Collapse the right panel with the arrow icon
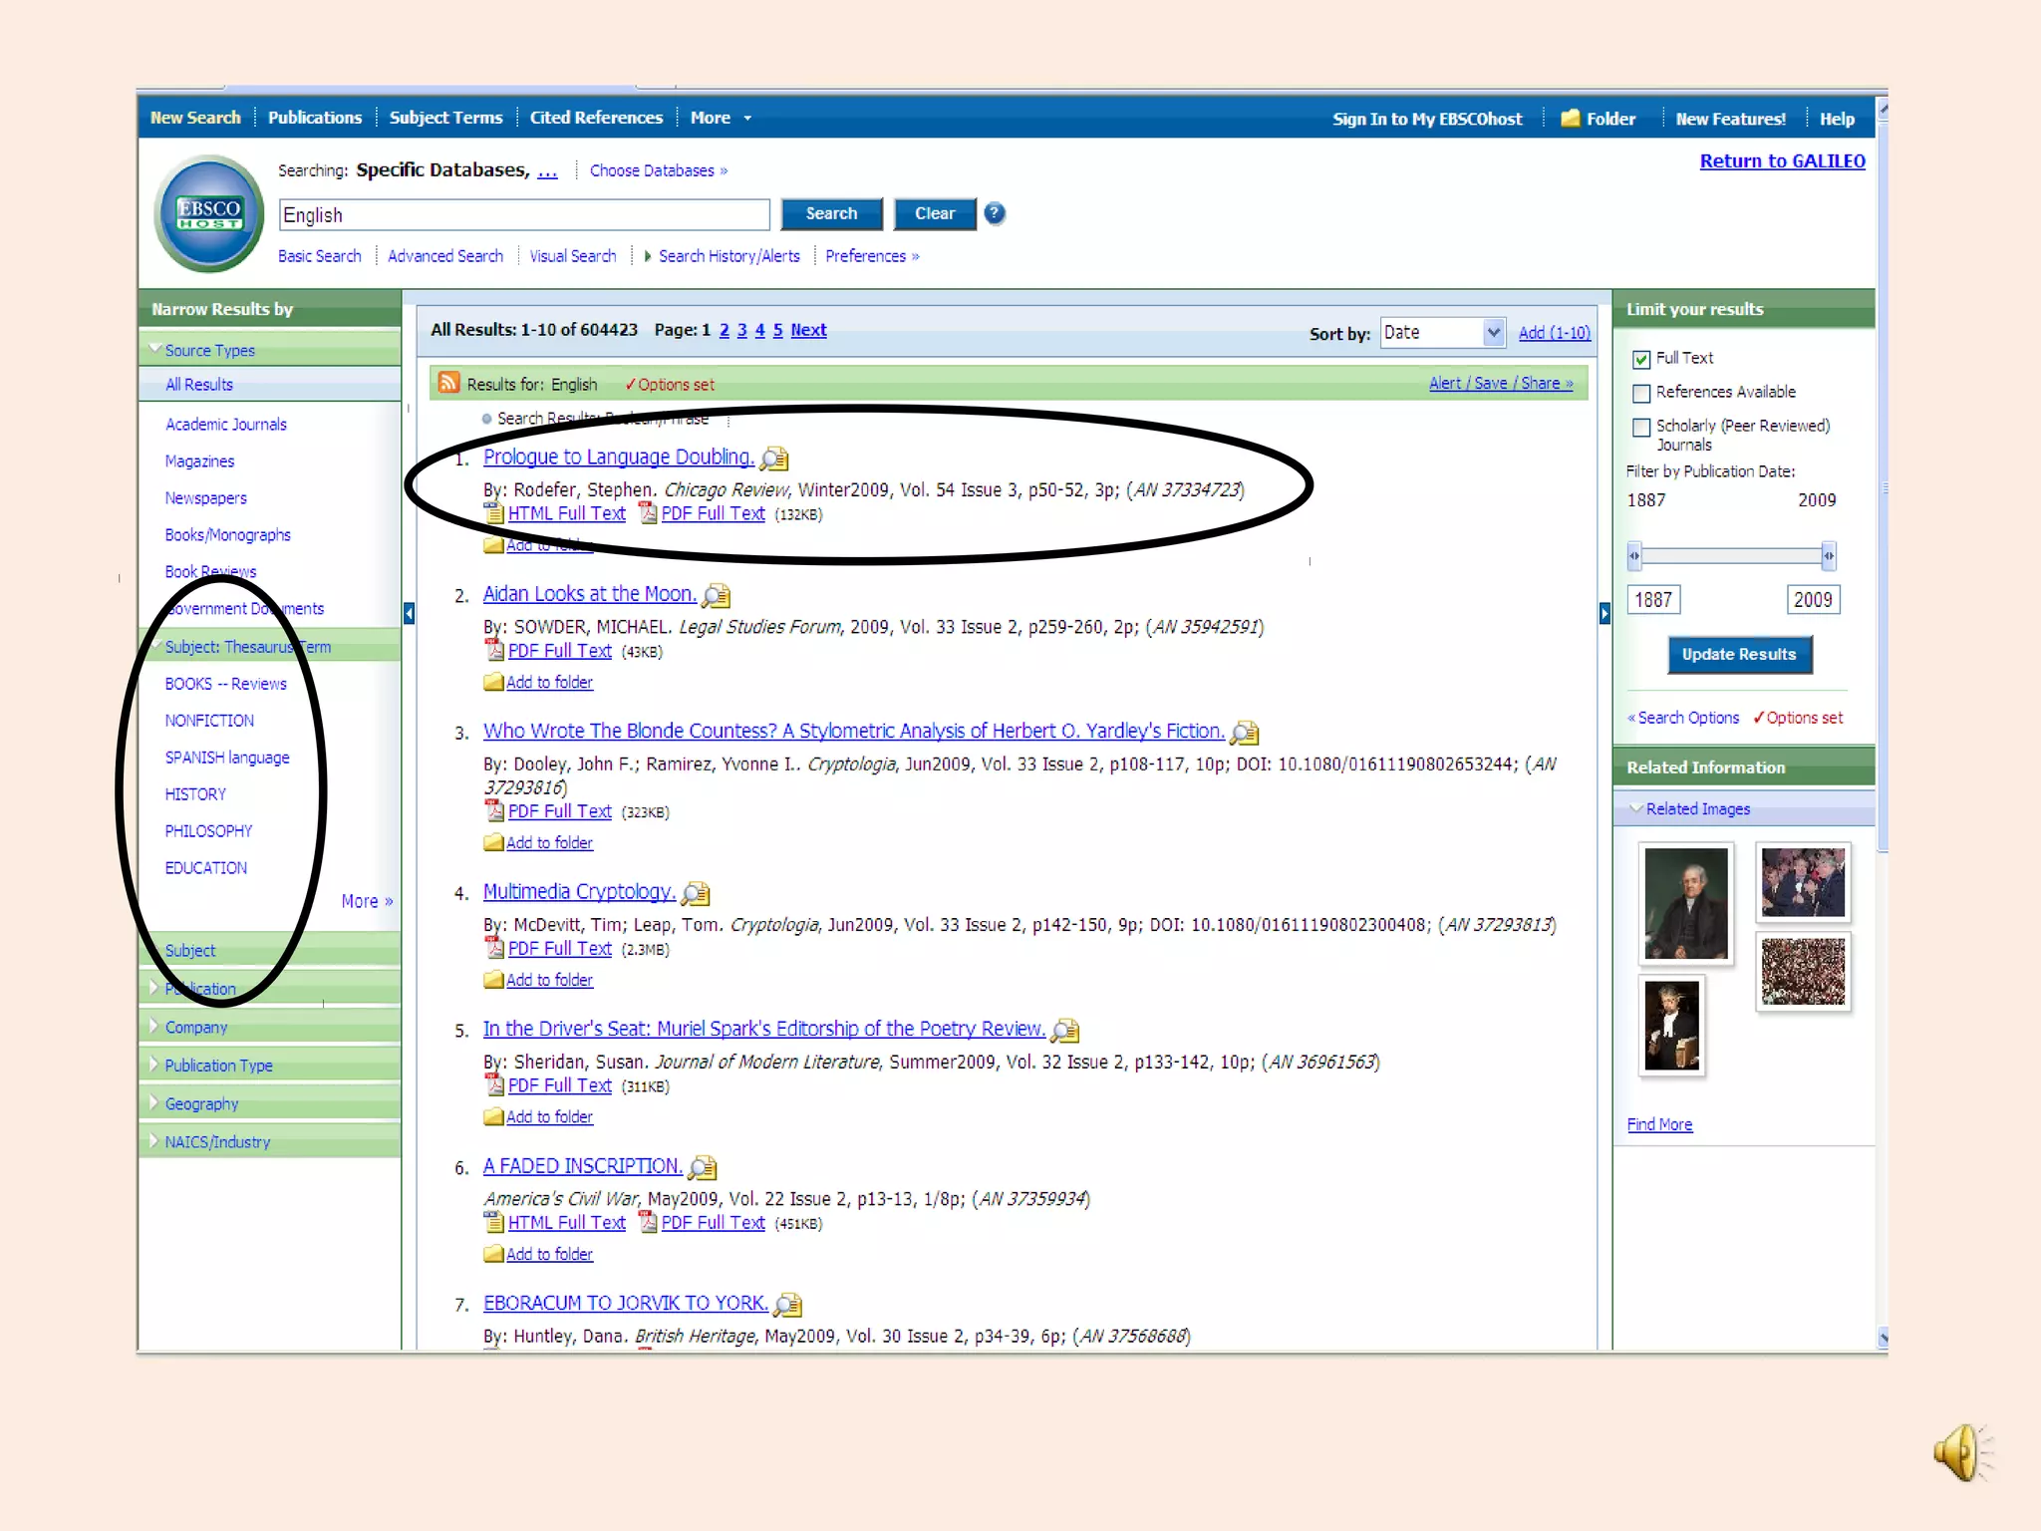 coord(1604,613)
